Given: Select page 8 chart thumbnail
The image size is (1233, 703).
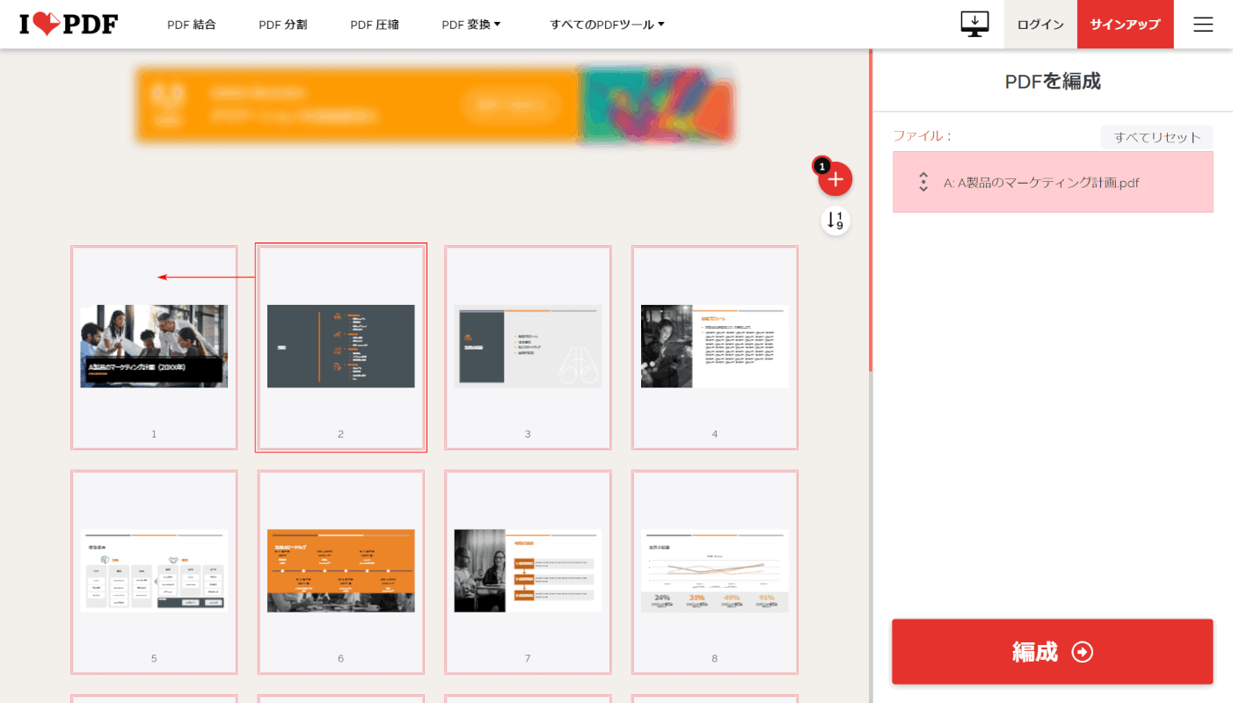Looking at the screenshot, I should 715,571.
